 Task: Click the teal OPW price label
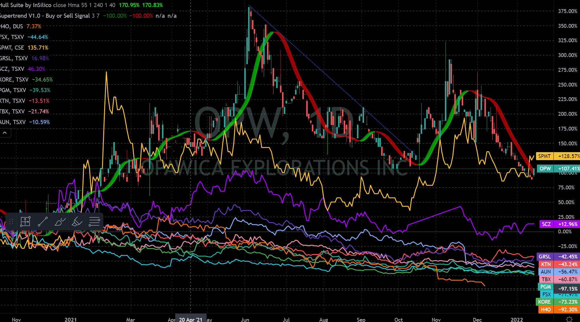coord(545,168)
